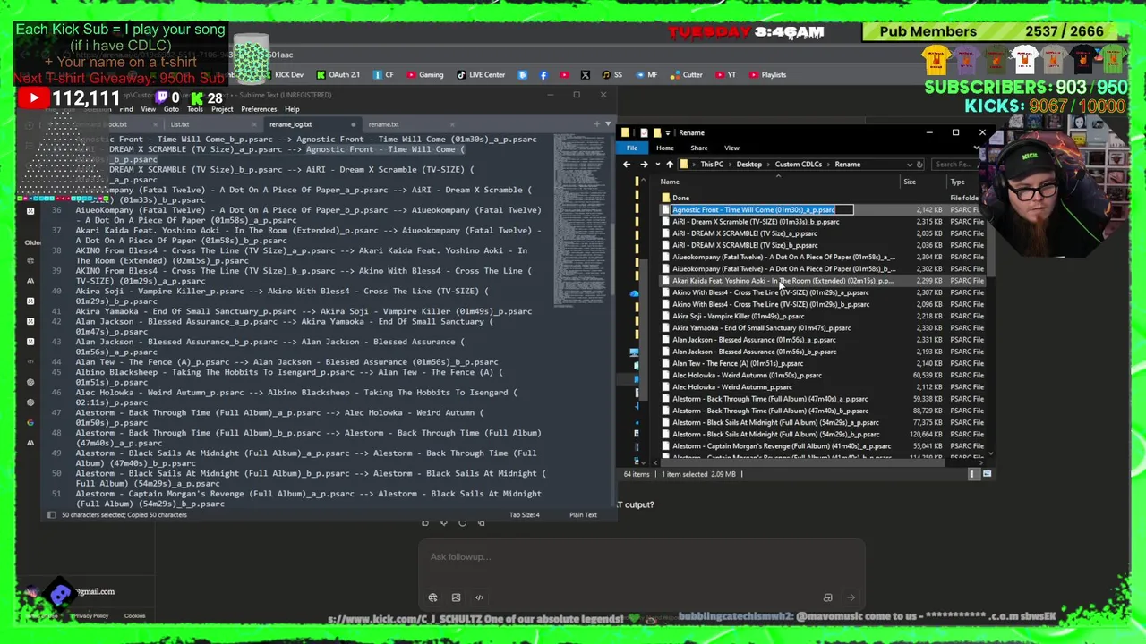Select 'AiRI - Dream X Scramble (TV-SIZE) (01m33s)_b_p.psarc'
Image resolution: width=1146 pixels, height=644 pixels.
(x=756, y=222)
